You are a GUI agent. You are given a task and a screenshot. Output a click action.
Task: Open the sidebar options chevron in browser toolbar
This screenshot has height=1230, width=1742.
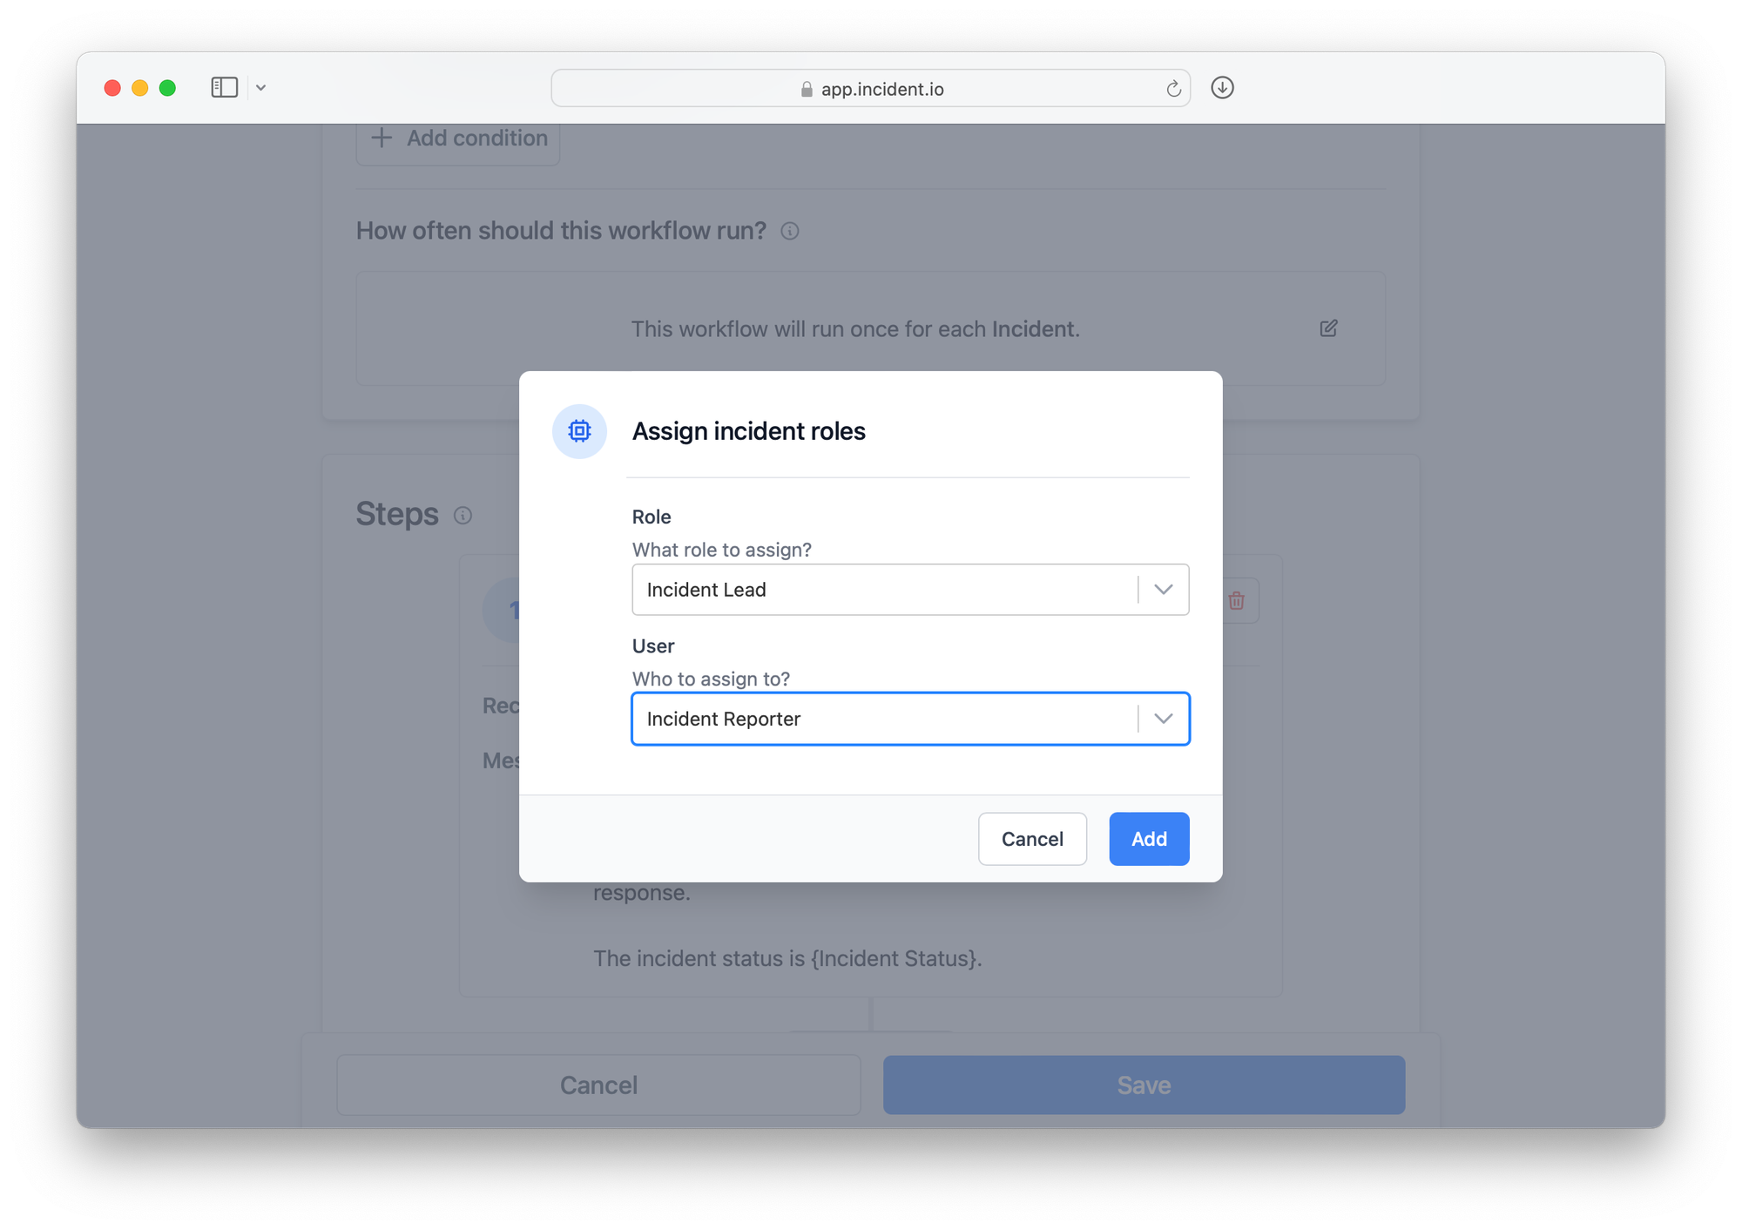tap(260, 88)
